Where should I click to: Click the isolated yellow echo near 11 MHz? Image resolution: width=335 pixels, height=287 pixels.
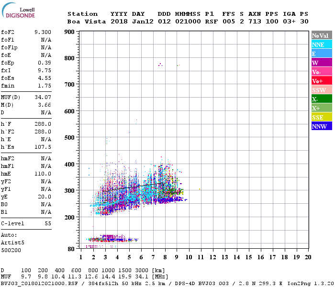pyautogui.click(x=200, y=189)
